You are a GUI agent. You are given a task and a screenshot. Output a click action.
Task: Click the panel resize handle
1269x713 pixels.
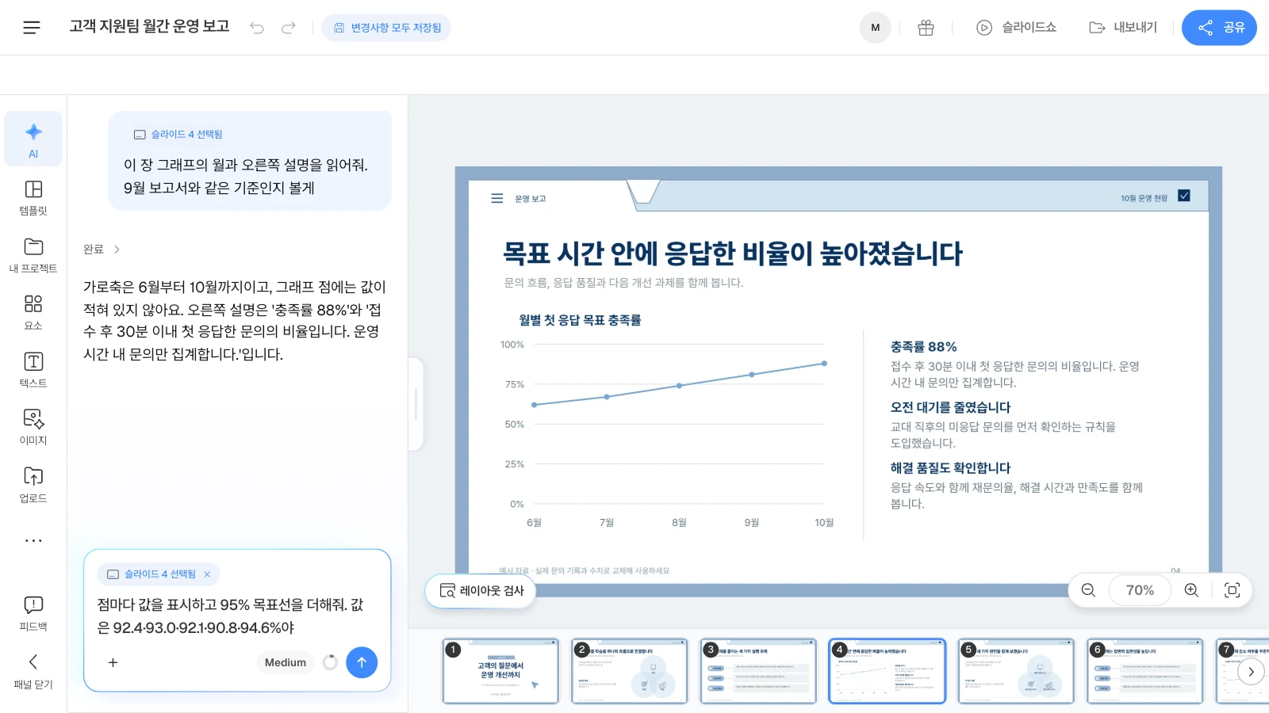[416, 404]
